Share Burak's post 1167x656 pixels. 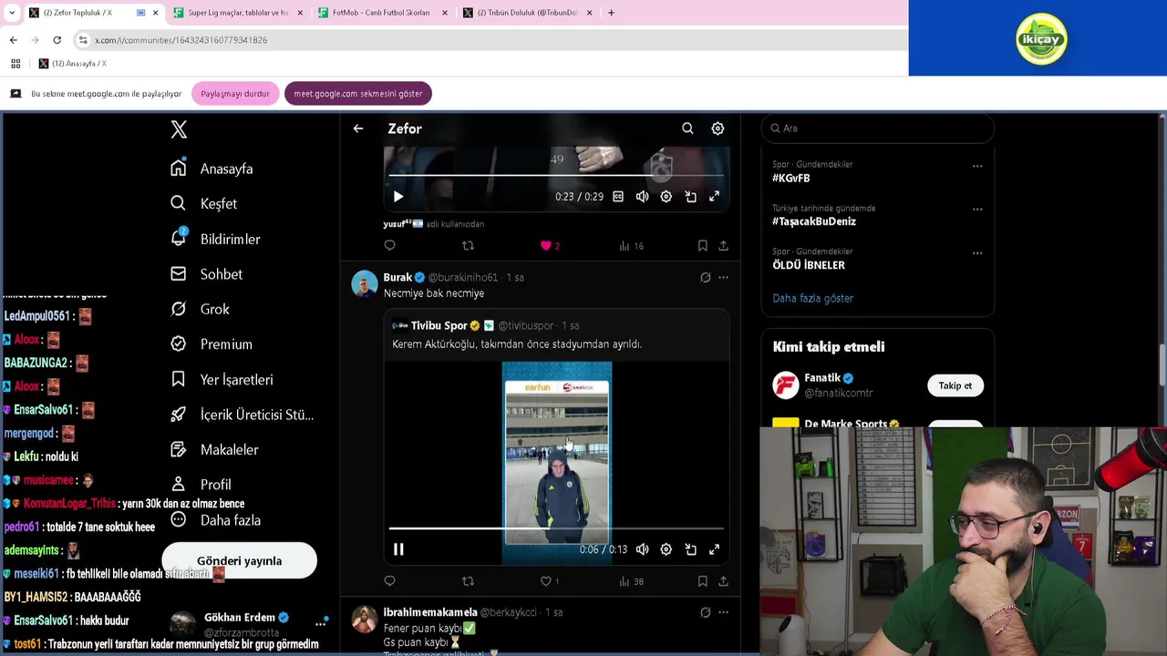coord(723,581)
